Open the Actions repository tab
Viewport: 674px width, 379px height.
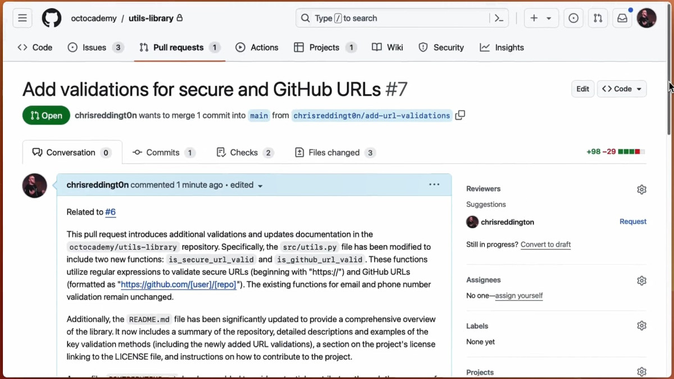pos(257,48)
